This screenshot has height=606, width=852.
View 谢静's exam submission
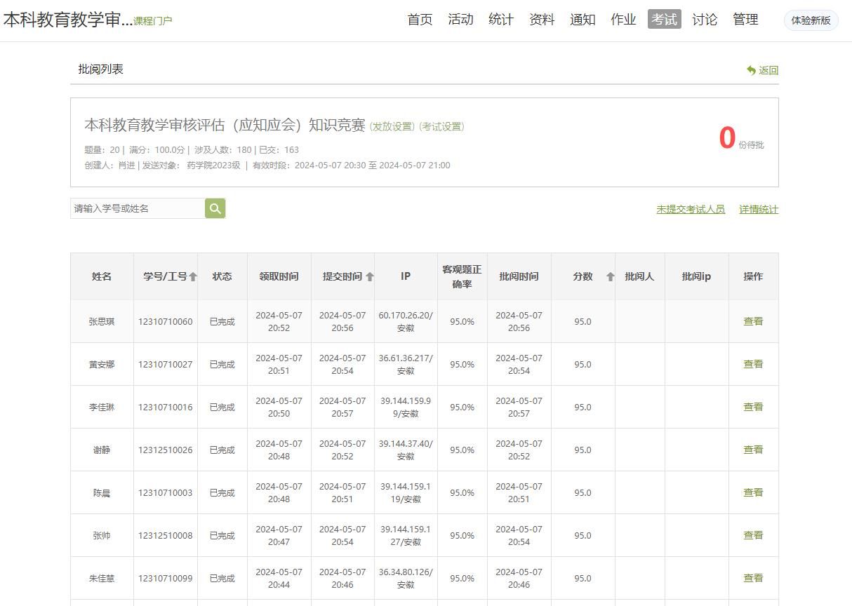click(x=753, y=450)
